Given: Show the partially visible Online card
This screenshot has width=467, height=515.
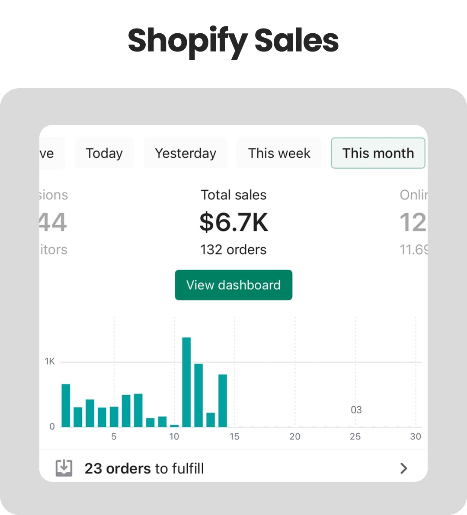Looking at the screenshot, I should pos(413,222).
